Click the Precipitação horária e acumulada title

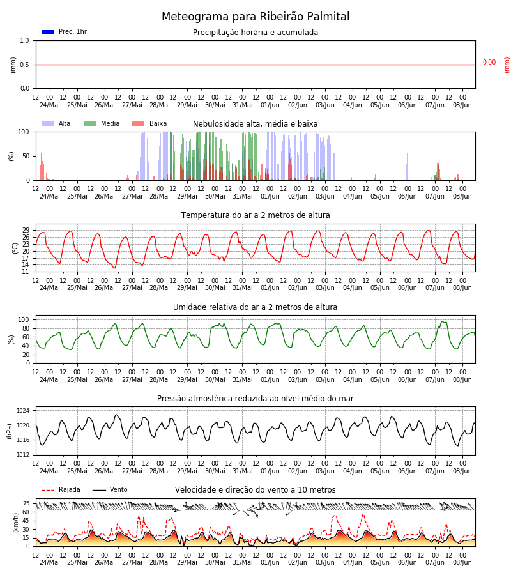point(256,33)
